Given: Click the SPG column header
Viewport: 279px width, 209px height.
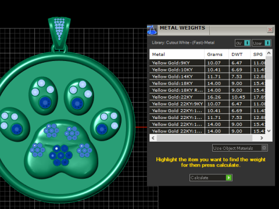Looking at the screenshot, I should pyautogui.click(x=258, y=55).
